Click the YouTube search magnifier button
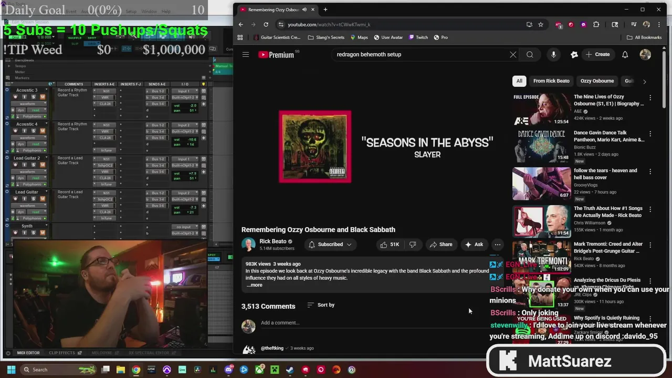 coord(530,55)
